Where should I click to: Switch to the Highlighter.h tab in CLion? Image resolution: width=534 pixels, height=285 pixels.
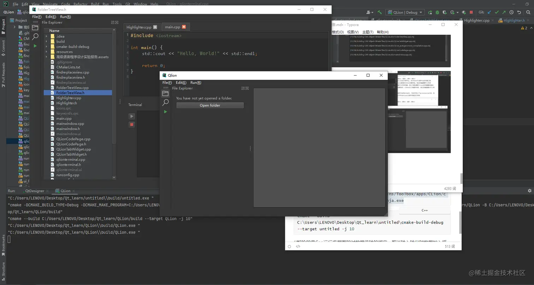click(512, 20)
